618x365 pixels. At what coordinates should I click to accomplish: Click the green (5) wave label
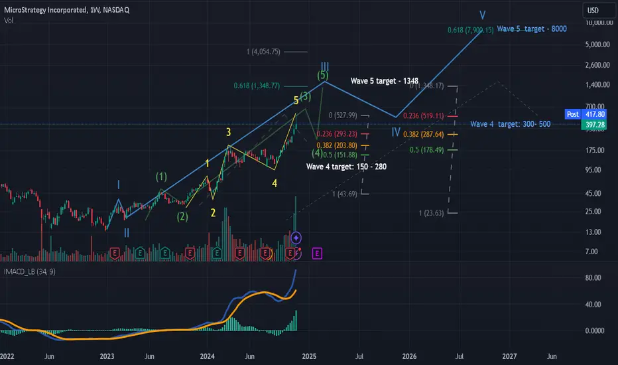tap(322, 75)
